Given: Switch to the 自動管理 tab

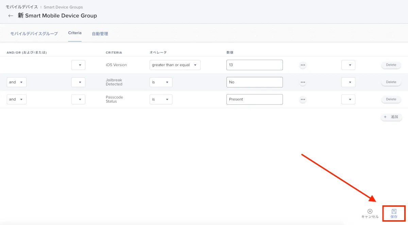Looking at the screenshot, I should pos(100,34).
